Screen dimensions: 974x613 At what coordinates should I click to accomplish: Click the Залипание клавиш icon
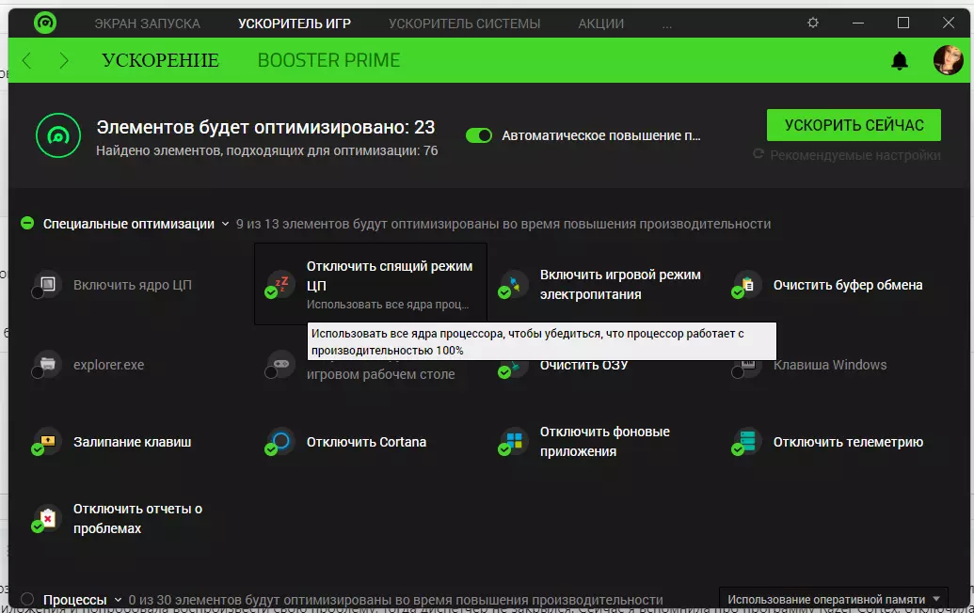tap(48, 441)
